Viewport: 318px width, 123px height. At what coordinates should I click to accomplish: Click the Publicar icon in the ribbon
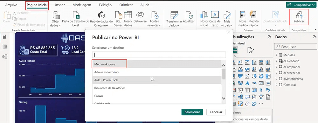point(299,15)
